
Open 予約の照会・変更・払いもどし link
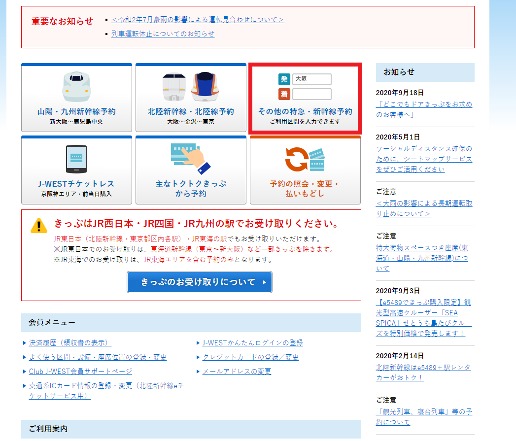tap(305, 189)
